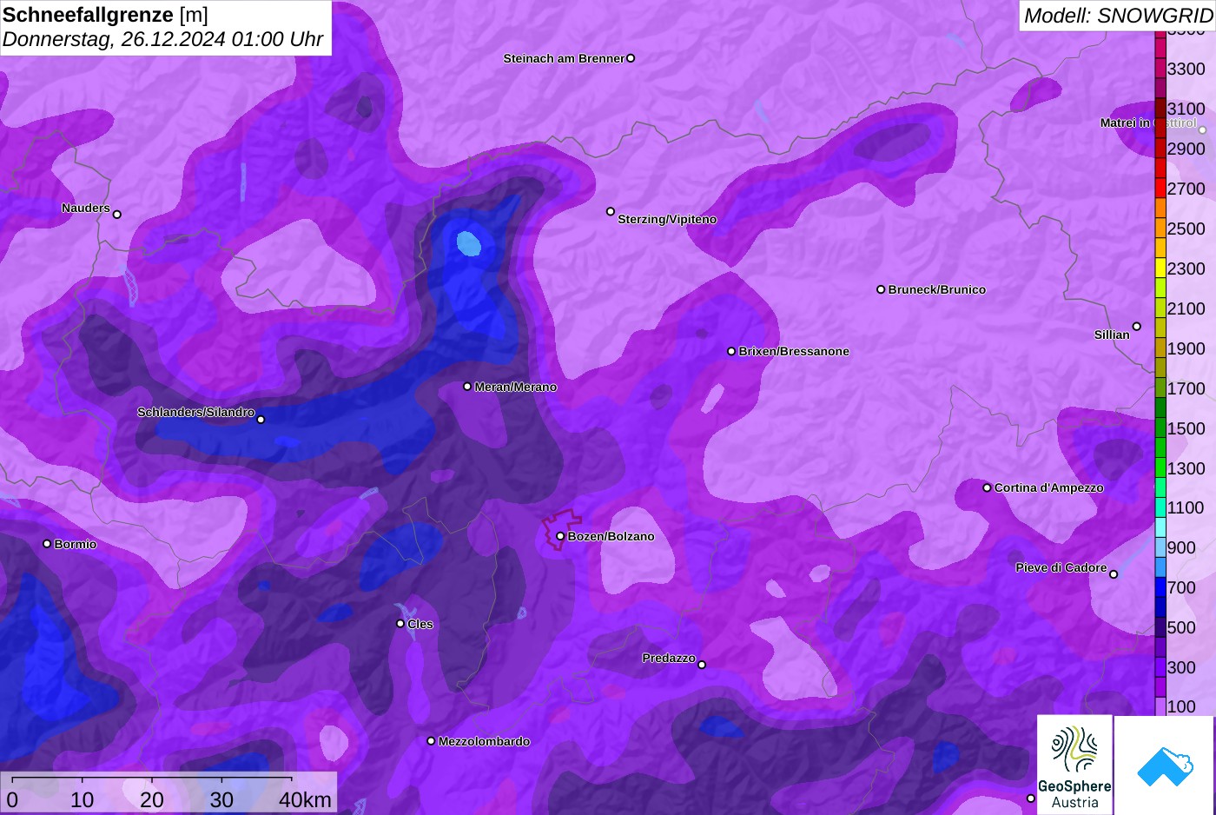1216x815 pixels.
Task: Click the Bruneck/Brunico label
Action: tap(937, 289)
